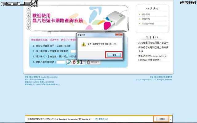Click the warning triangle icon in dialog
The width and height of the screenshot is (197, 123).
click(84, 44)
